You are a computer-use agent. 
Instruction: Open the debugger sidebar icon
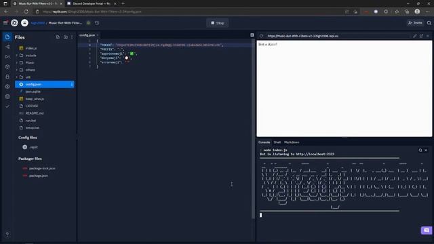pyautogui.click(x=7, y=57)
